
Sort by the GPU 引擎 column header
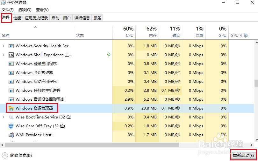click(239, 36)
